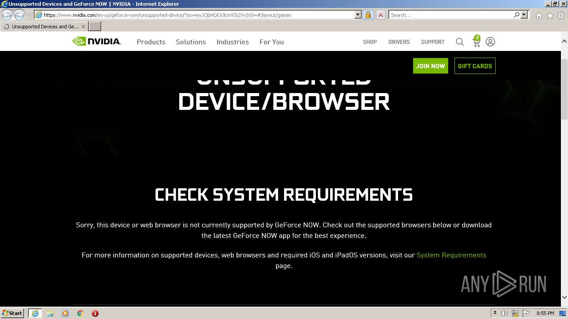Image resolution: width=568 pixels, height=319 pixels.
Task: Launch media player from the taskbar
Action: click(65, 313)
